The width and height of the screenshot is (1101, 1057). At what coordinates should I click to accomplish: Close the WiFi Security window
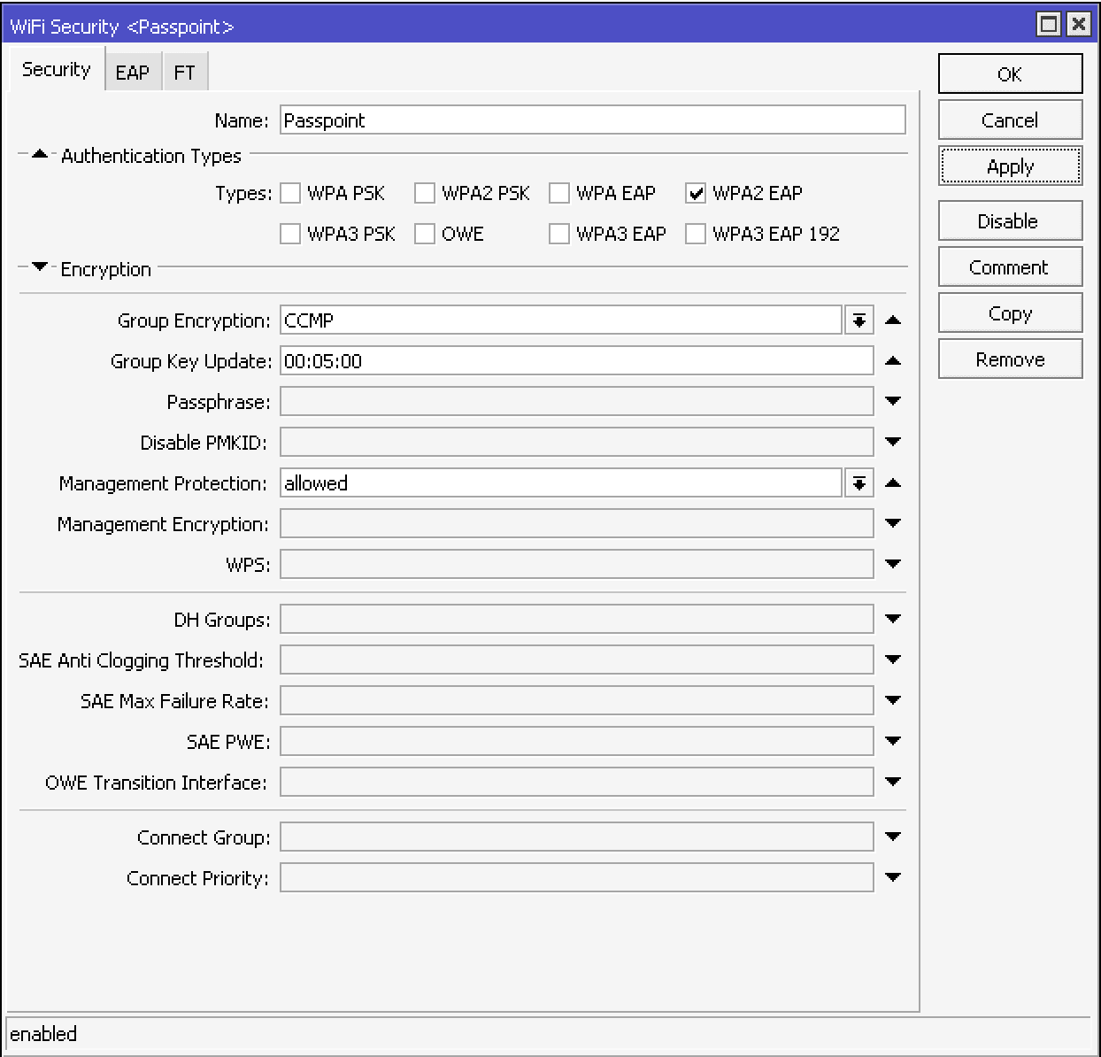coord(1078,24)
